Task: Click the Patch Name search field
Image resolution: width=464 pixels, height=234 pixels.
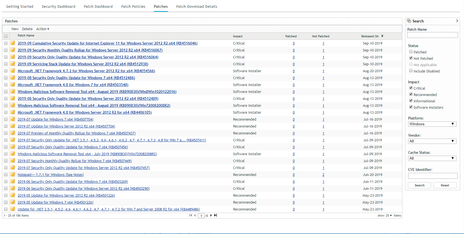Action: click(432, 35)
